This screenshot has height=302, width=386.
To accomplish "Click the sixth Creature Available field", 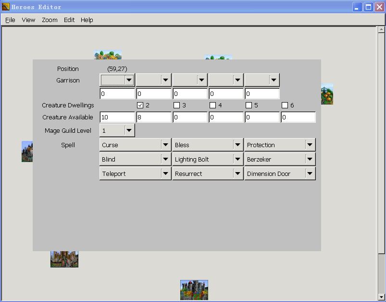I will point(298,117).
